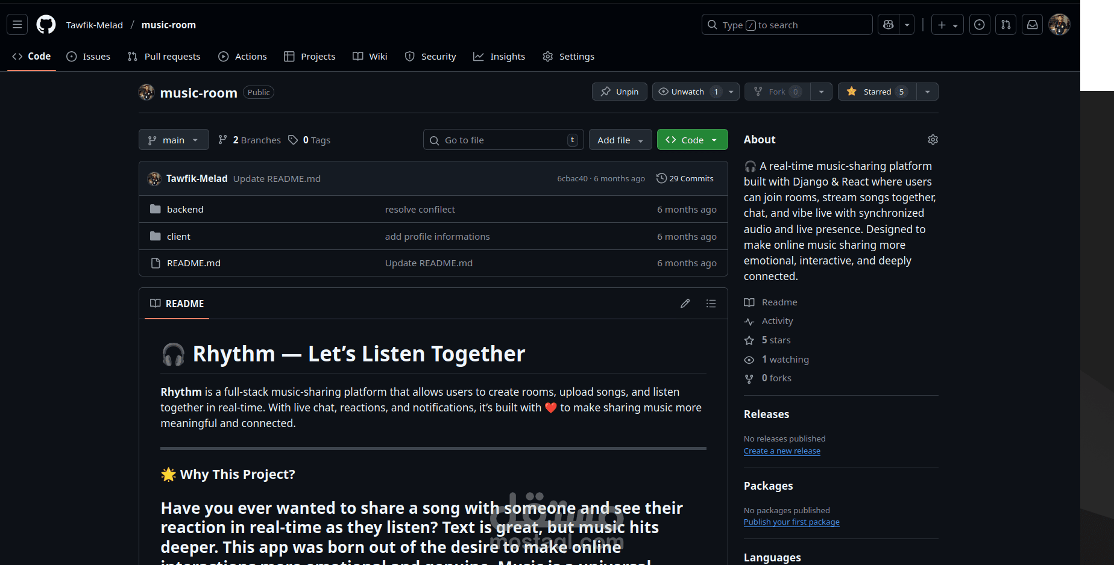Toggle the Starred button
This screenshot has height=565, width=1114.
[x=877, y=92]
